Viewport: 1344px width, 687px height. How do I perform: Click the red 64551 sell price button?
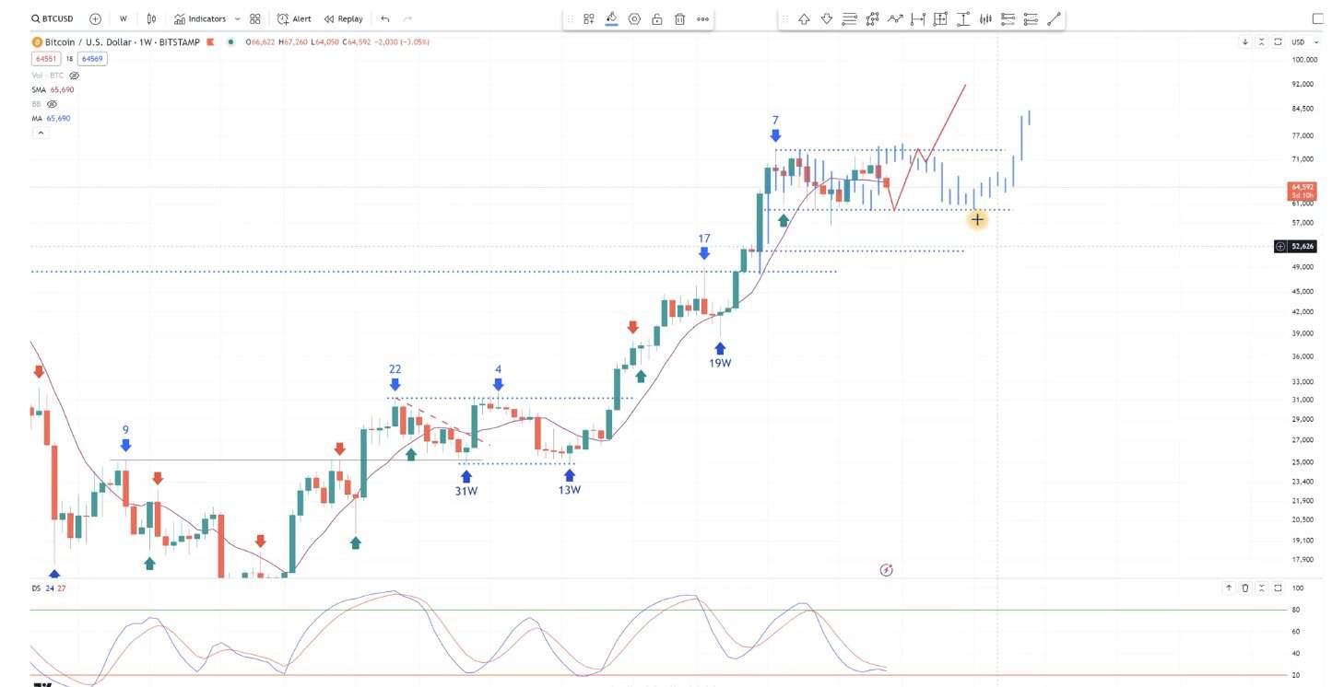[46, 59]
